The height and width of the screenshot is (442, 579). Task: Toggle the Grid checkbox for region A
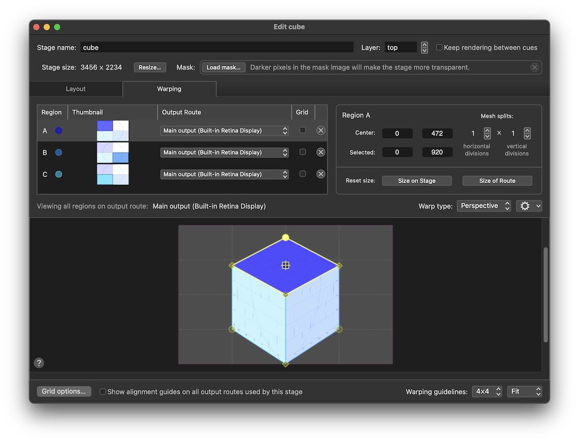(303, 130)
